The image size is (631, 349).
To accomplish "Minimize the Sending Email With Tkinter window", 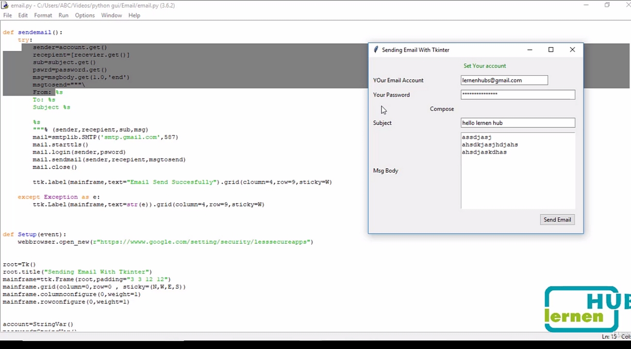I will (x=530, y=50).
